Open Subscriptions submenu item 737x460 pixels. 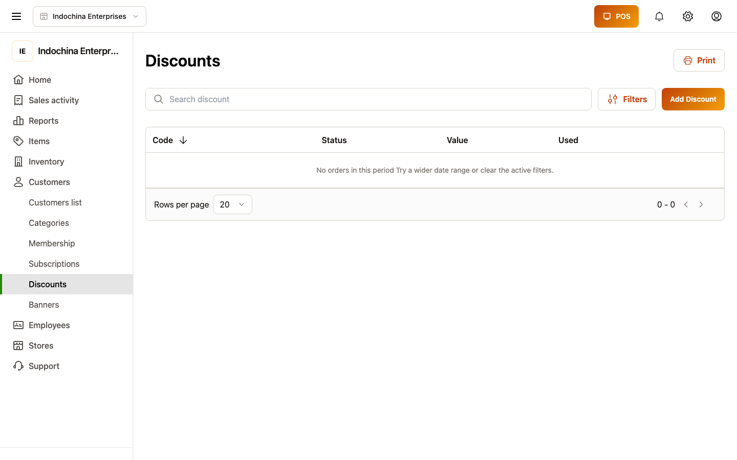pyautogui.click(x=54, y=264)
